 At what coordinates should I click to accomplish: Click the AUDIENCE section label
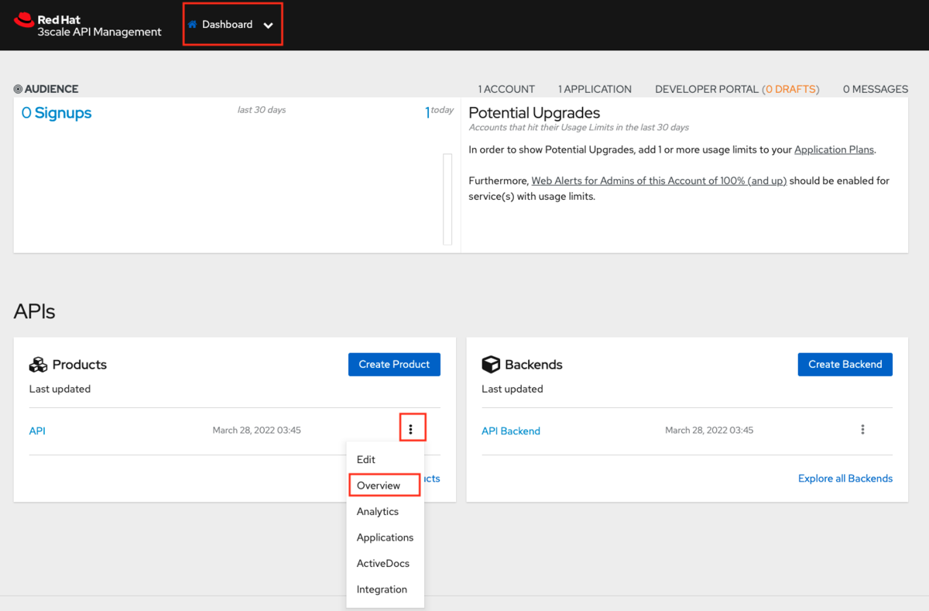click(x=51, y=89)
